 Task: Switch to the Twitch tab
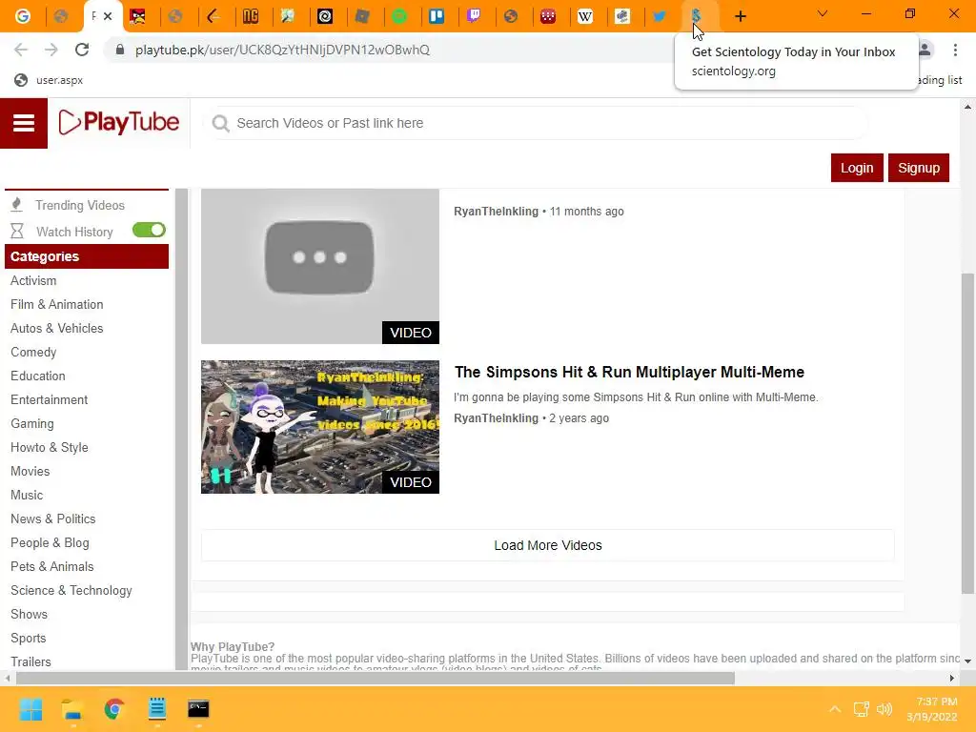pyautogui.click(x=474, y=16)
